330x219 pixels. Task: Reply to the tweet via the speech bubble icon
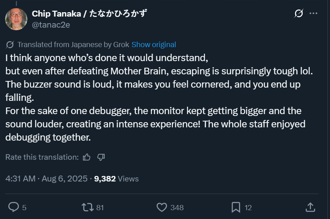14,207
